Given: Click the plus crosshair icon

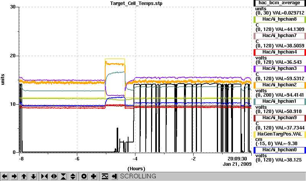Looking at the screenshot, I should (x=94, y=176).
